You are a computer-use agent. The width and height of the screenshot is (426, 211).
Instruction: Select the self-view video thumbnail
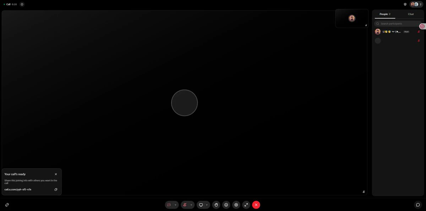pyautogui.click(x=352, y=18)
